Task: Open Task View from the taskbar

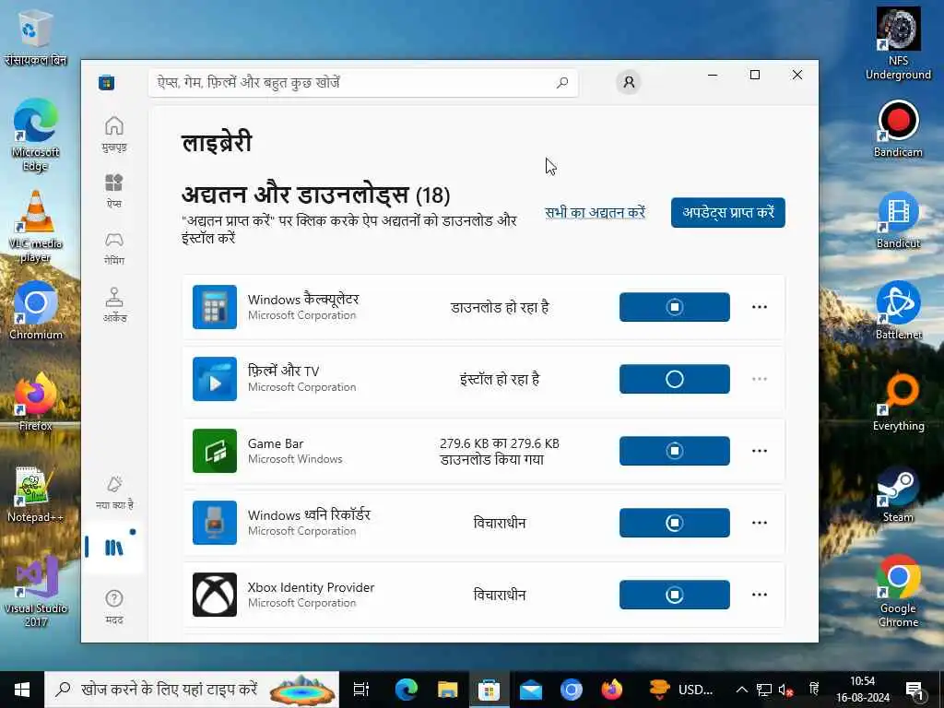Action: [361, 690]
